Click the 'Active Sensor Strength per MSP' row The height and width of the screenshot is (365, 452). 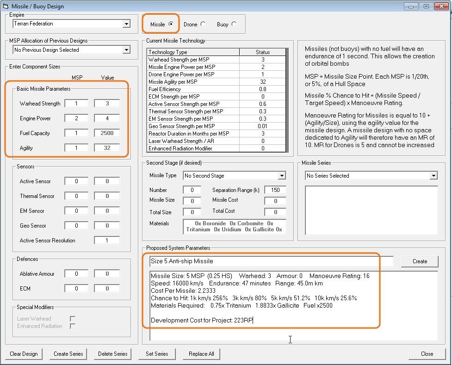[217, 104]
